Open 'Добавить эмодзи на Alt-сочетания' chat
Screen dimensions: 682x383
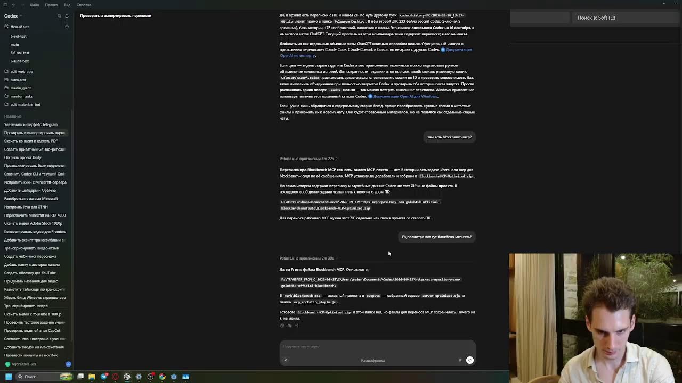pyautogui.click(x=35, y=347)
